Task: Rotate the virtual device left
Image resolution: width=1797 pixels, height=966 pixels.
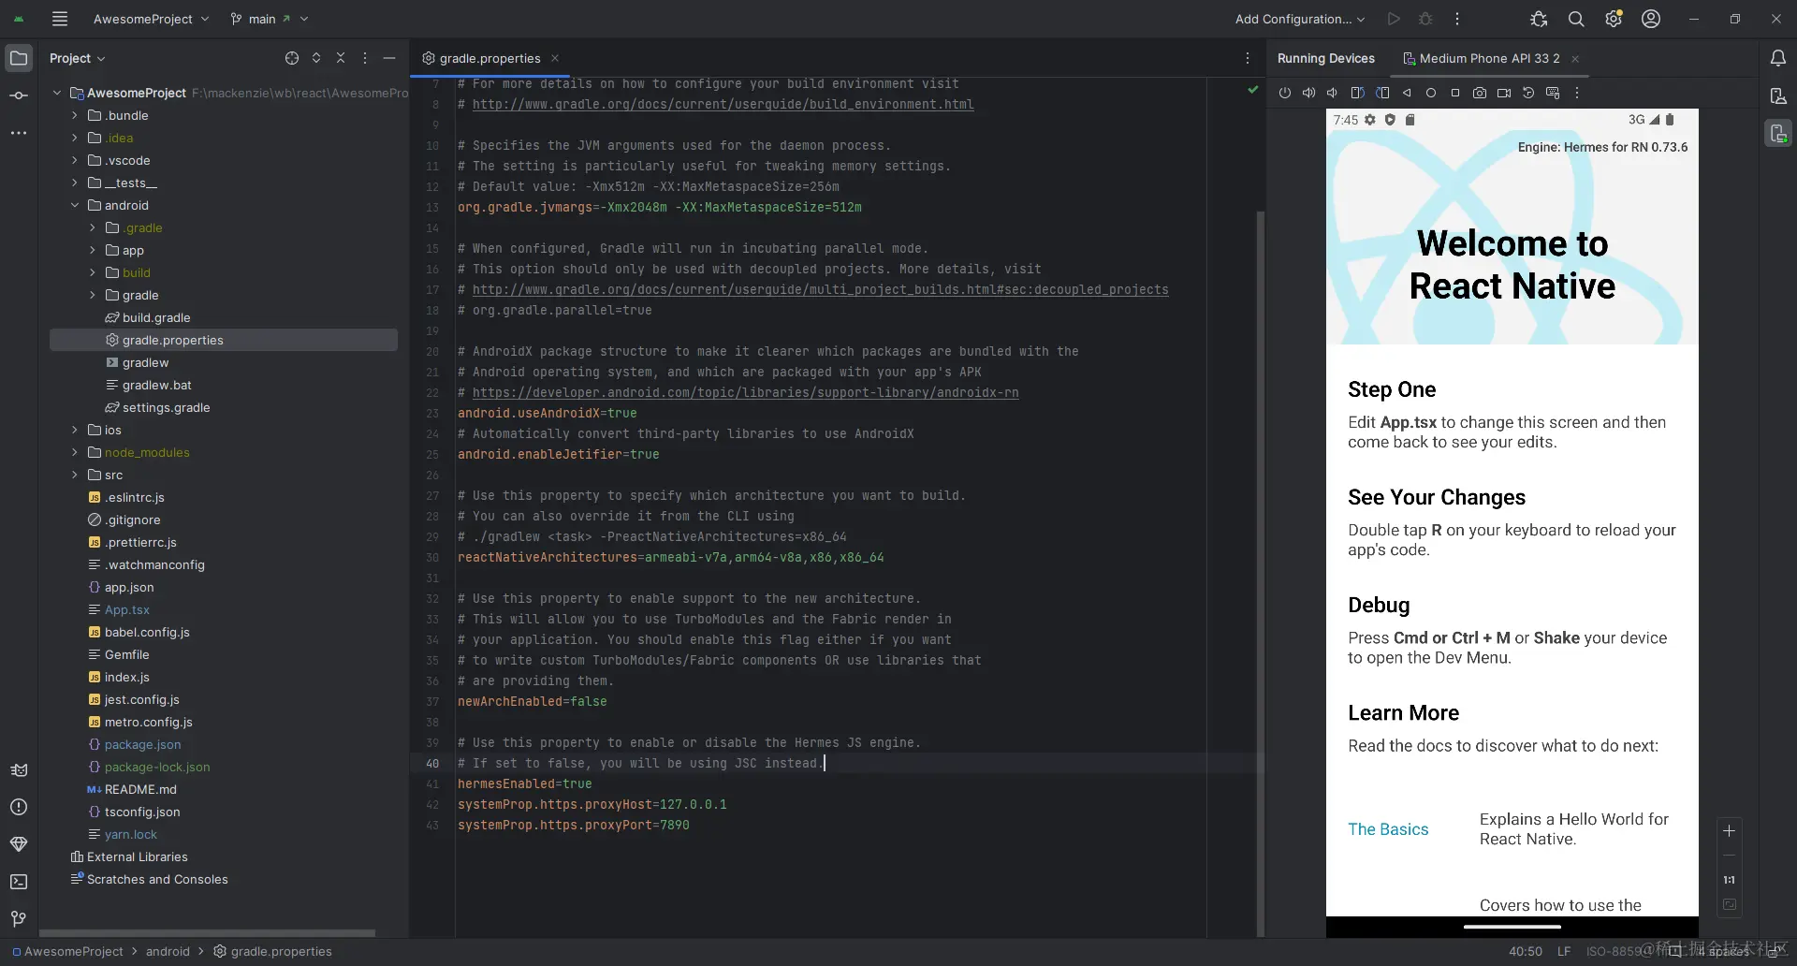Action: [x=1357, y=92]
